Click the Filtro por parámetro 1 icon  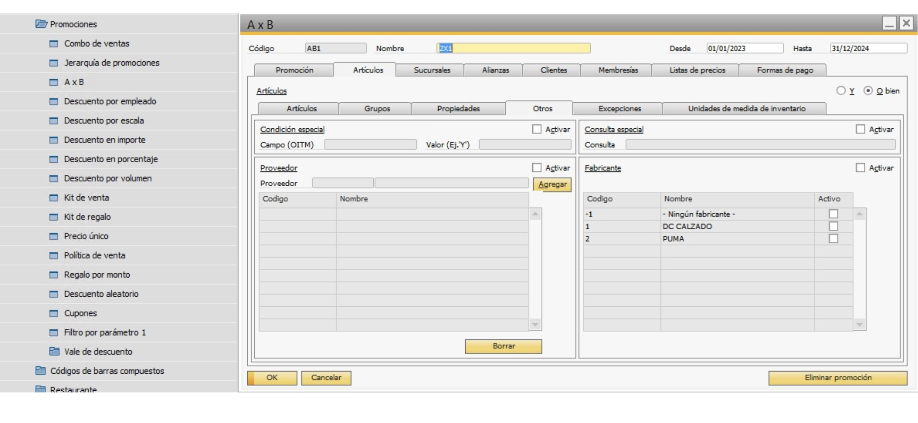click(x=54, y=332)
